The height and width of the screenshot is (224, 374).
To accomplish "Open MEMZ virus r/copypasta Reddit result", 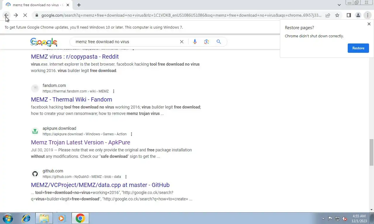I will [75, 57].
